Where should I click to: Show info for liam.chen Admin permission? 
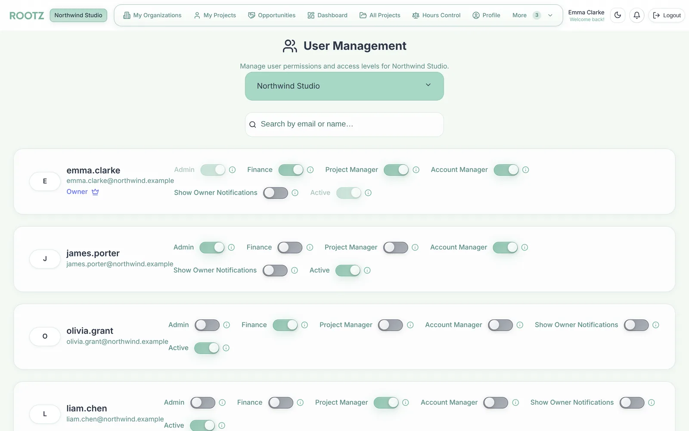click(222, 403)
